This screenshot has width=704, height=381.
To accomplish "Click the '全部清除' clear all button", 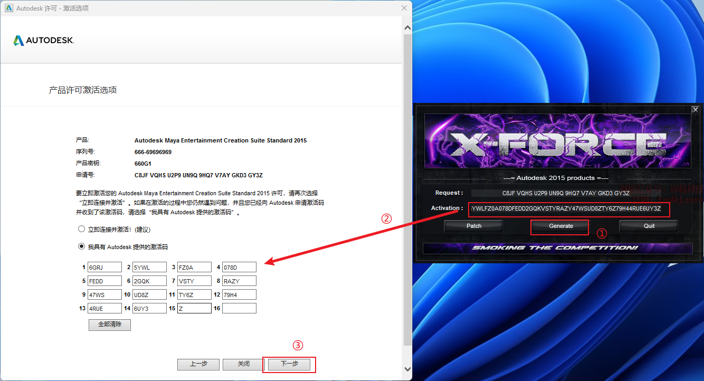I will (110, 325).
